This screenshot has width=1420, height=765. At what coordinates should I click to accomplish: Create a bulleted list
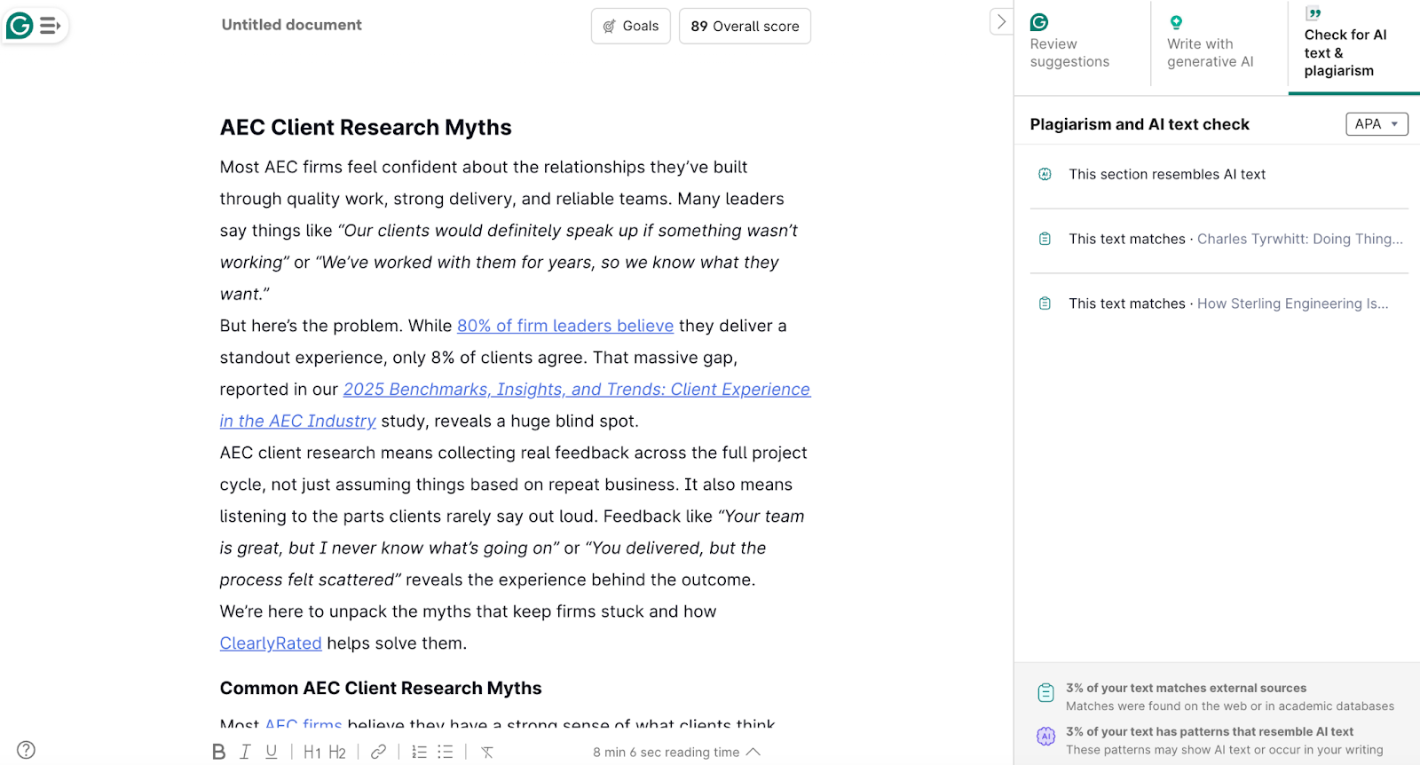click(x=446, y=752)
